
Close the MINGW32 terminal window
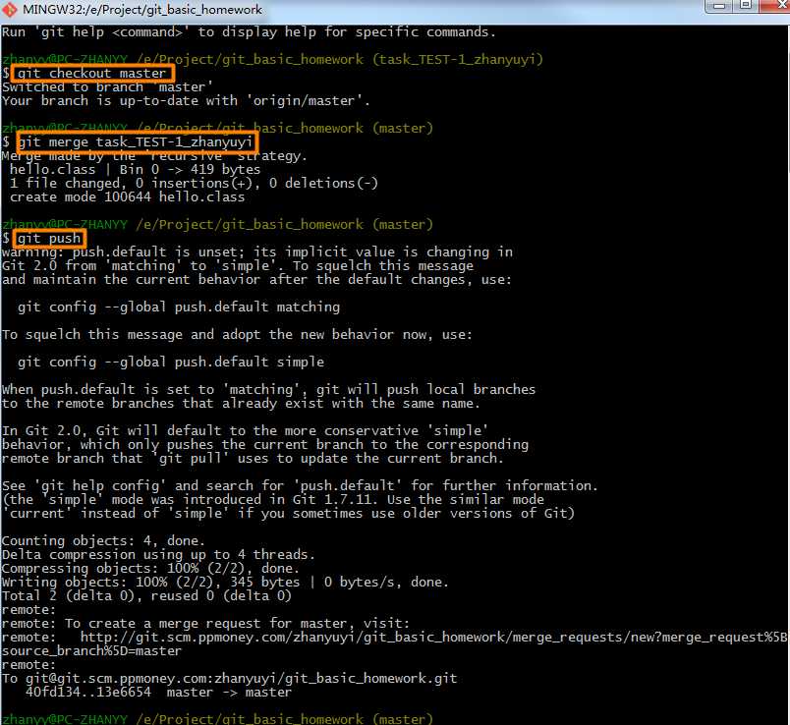tap(775, 6)
